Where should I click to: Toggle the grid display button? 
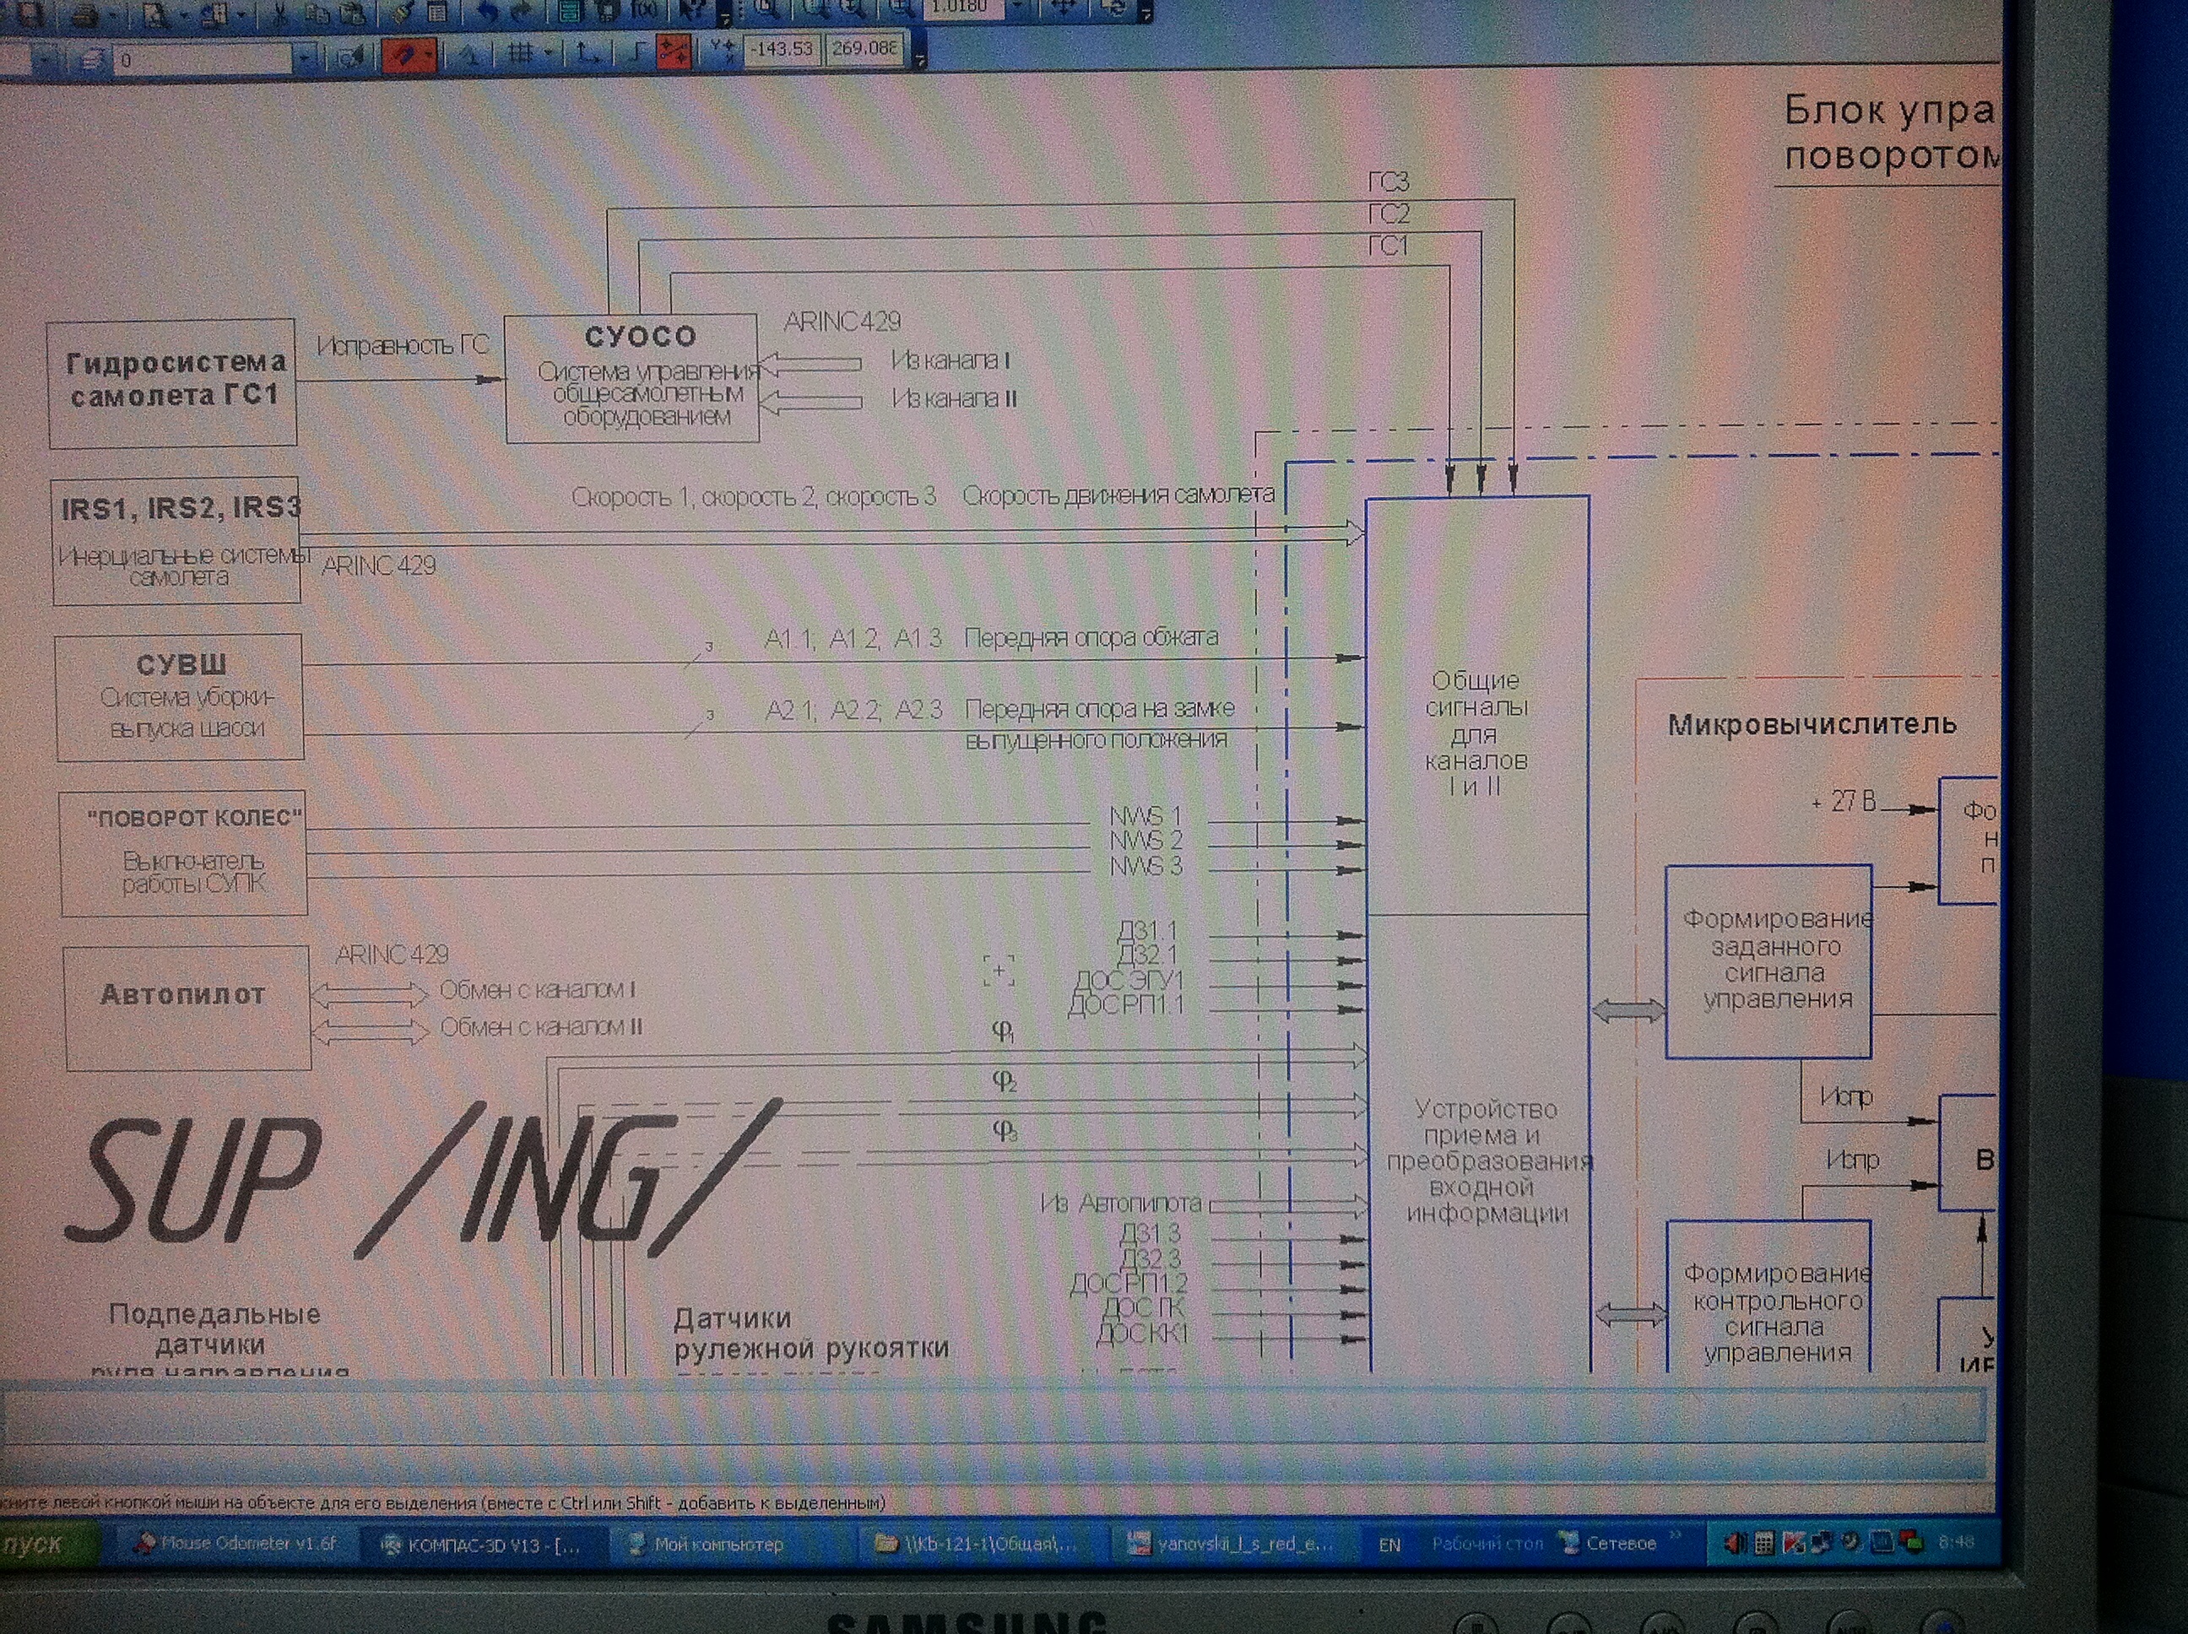coord(519,53)
